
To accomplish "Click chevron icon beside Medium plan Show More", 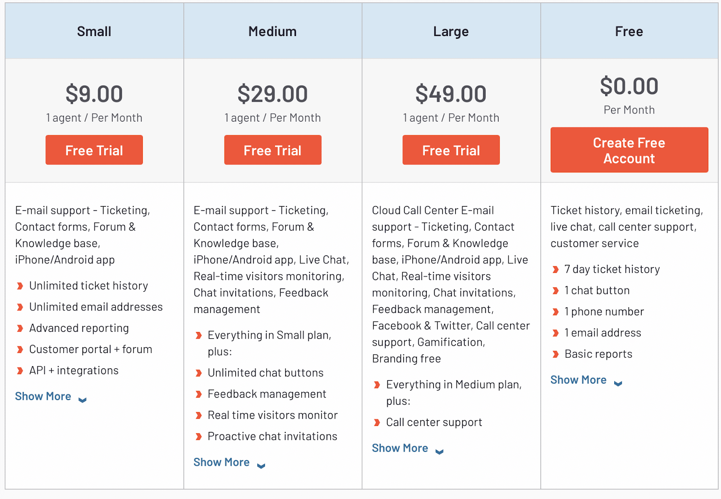I will [261, 466].
